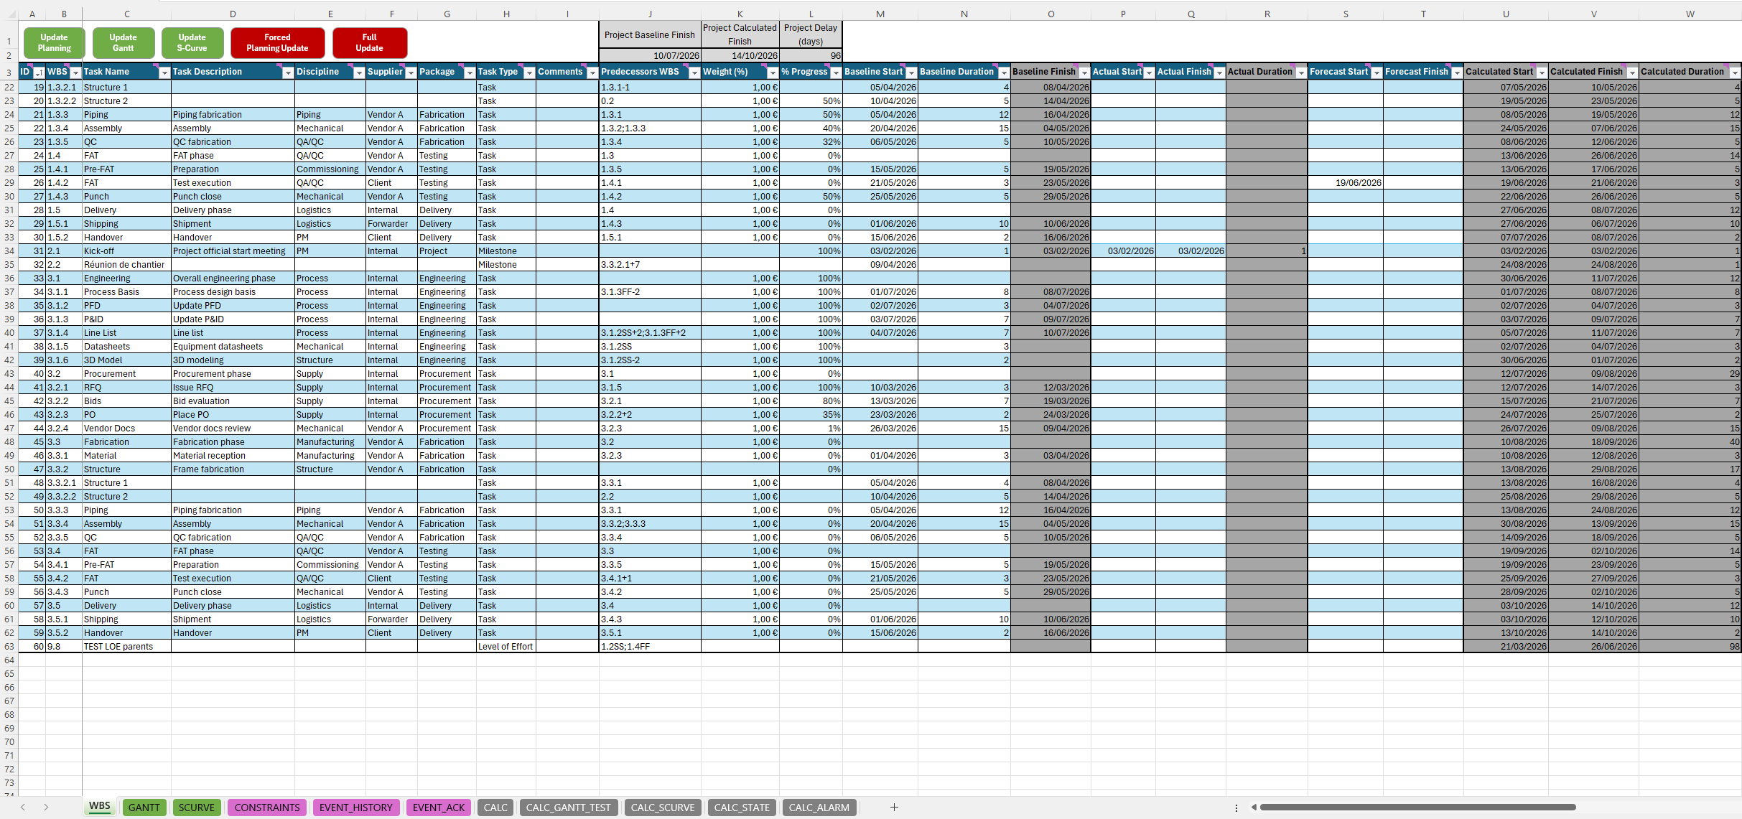Click the previous sheet navigation arrow
The image size is (1742, 819).
[x=23, y=808]
